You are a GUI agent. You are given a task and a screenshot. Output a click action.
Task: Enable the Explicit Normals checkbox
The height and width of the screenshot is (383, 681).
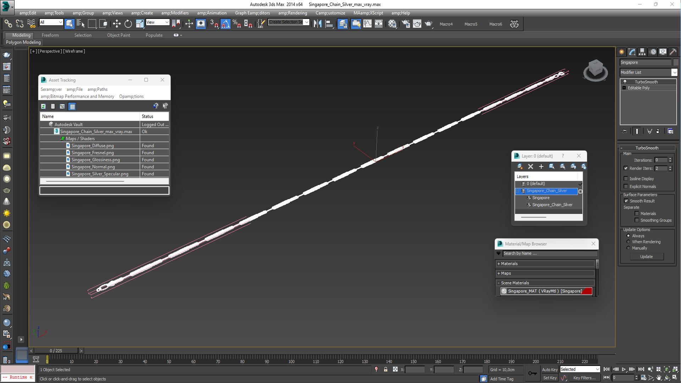(626, 187)
